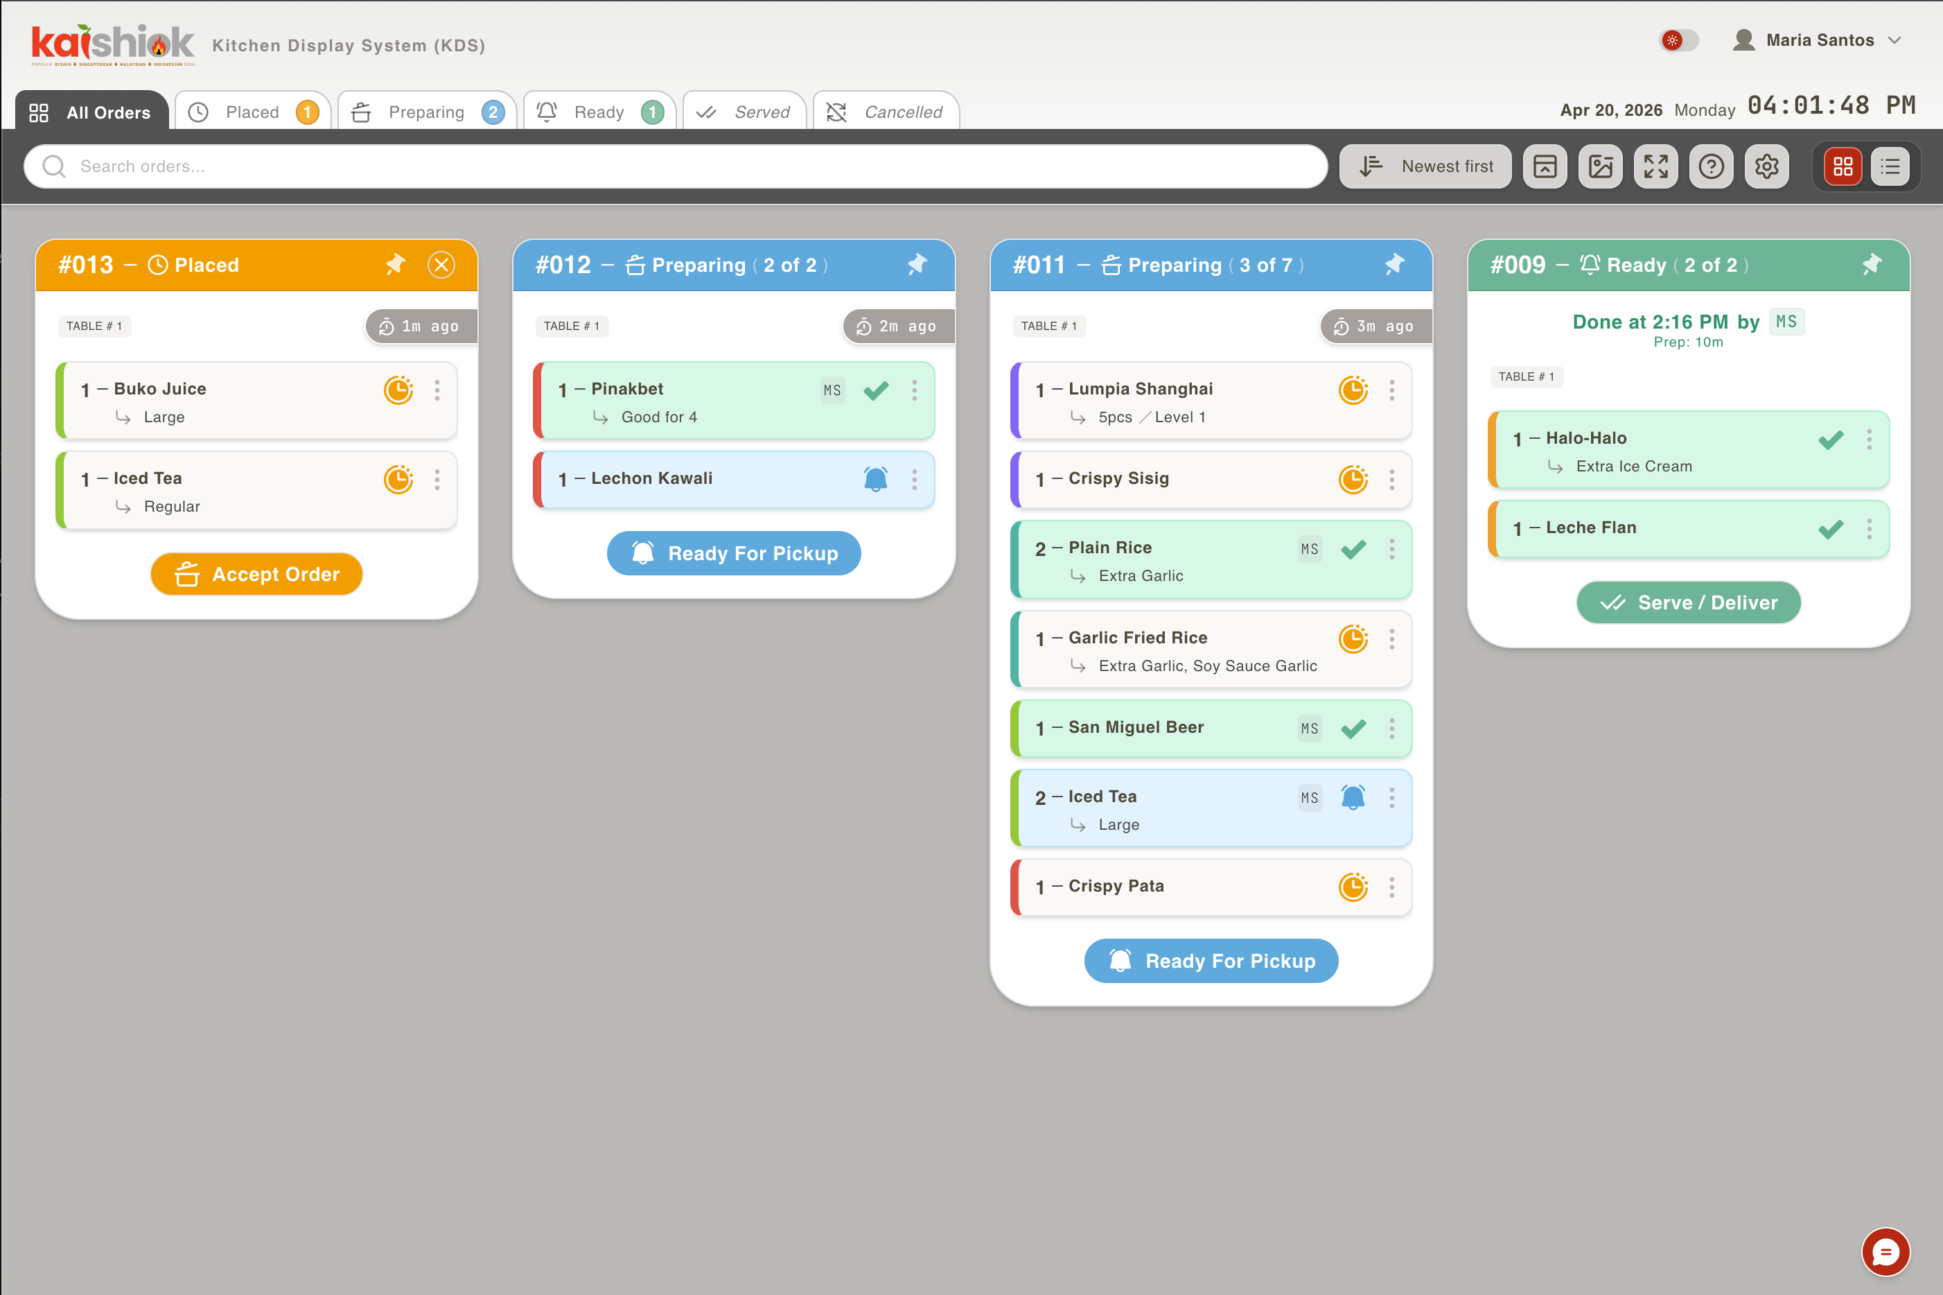Toggle the image display icon in toolbar

[x=1599, y=166]
